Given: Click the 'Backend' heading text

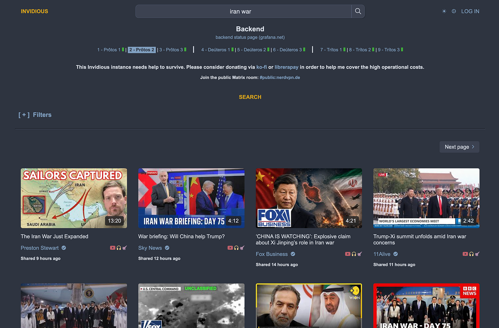Looking at the screenshot, I should [x=250, y=29].
